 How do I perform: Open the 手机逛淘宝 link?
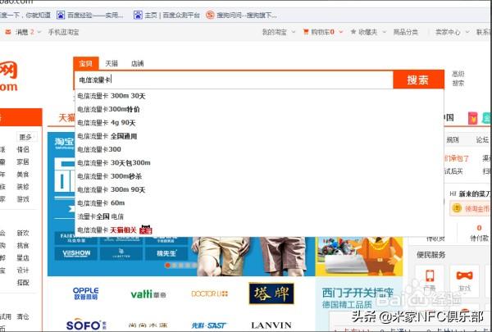click(x=63, y=32)
